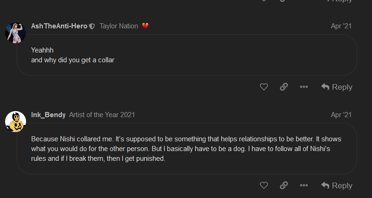
Task: Show more actions on Ink_Bendy's post
Action: point(304,185)
